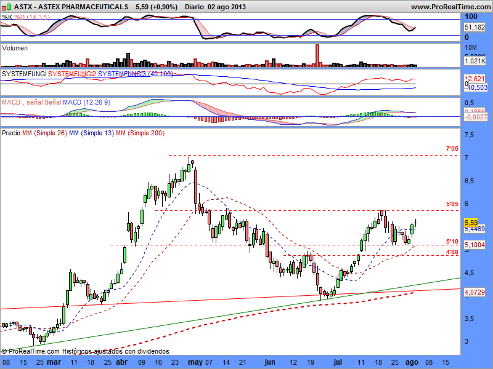Click the 10M volume scale label
The width and height of the screenshot is (493, 369).
pyautogui.click(x=471, y=48)
